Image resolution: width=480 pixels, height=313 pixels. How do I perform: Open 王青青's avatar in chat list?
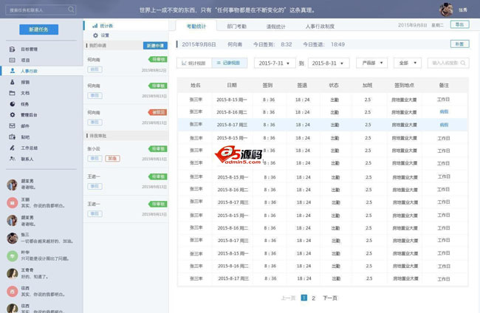(x=13, y=273)
